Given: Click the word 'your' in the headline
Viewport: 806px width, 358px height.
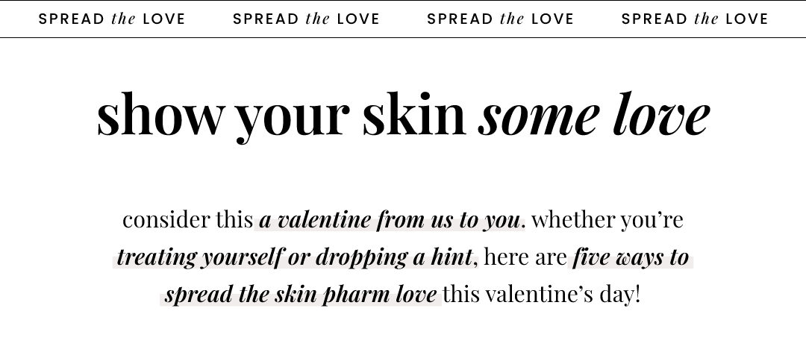Looking at the screenshot, I should [293, 119].
